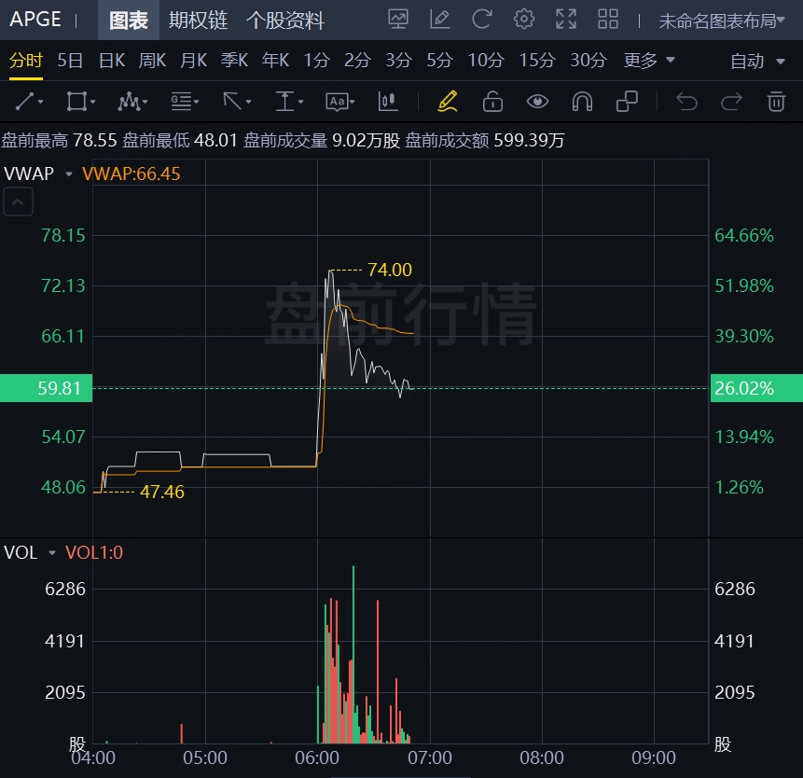Open the 自动 dropdown
This screenshot has height=778, width=803.
tap(758, 61)
